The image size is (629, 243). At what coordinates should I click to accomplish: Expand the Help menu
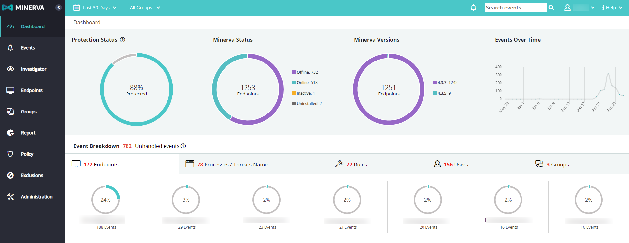click(x=612, y=8)
